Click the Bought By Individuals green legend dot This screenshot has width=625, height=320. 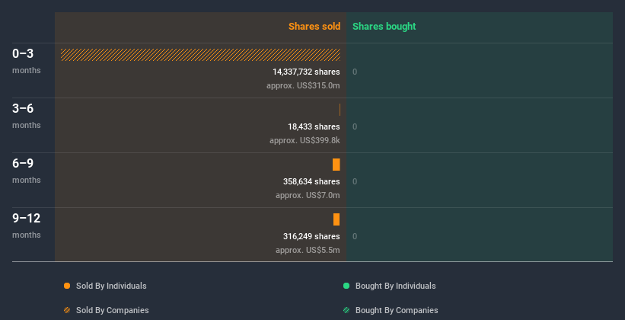346,286
